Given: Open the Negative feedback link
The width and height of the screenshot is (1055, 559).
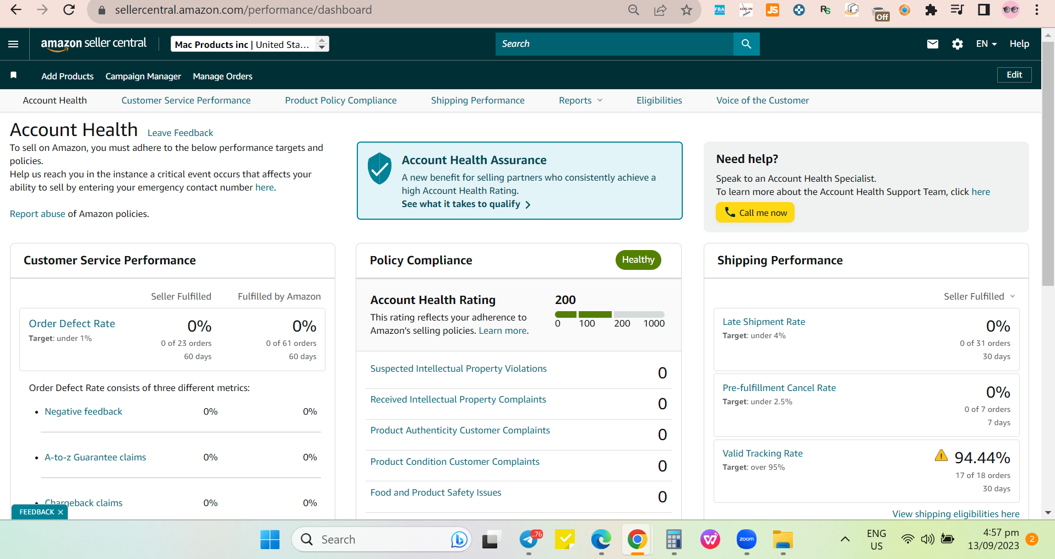Looking at the screenshot, I should tap(84, 411).
